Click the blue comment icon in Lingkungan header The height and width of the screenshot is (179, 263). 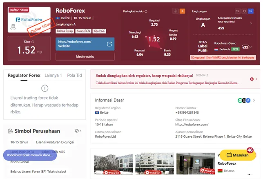(251, 11)
